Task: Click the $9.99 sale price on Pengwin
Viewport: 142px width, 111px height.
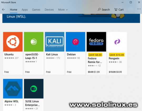Action: click(119, 72)
